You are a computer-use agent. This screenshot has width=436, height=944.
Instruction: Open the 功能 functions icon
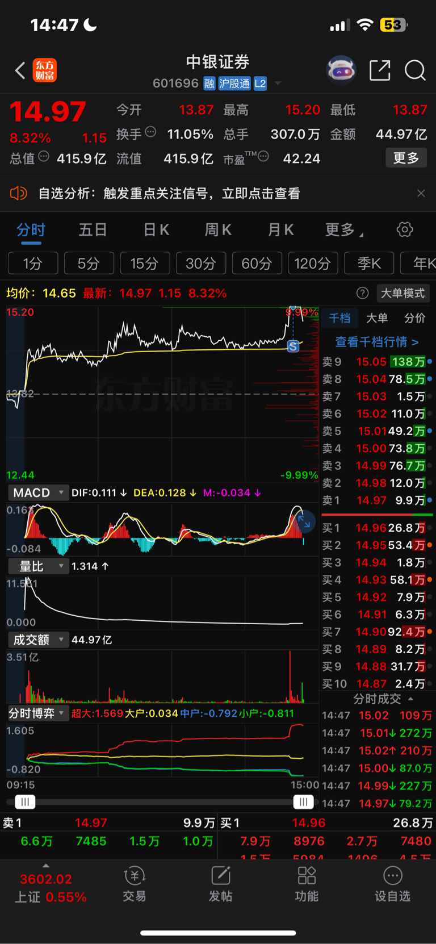tap(307, 884)
